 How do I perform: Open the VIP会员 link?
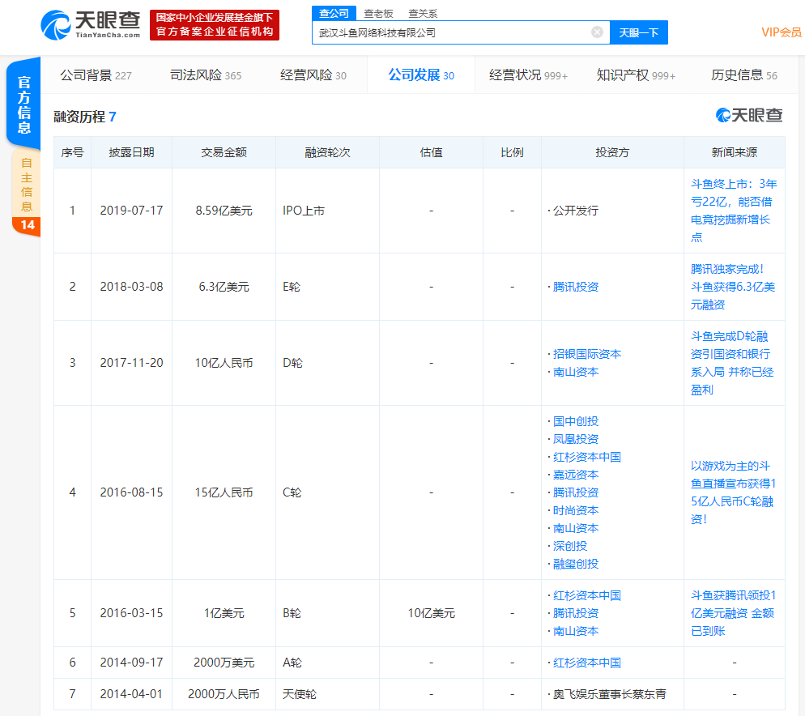click(x=781, y=32)
